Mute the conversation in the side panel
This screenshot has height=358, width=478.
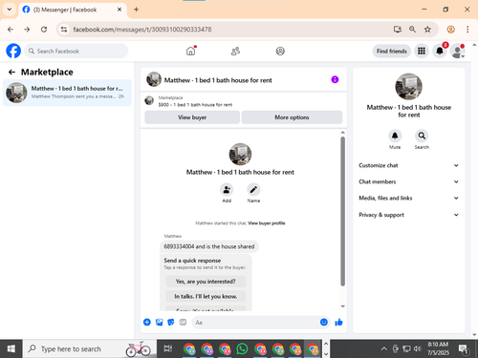tap(395, 136)
